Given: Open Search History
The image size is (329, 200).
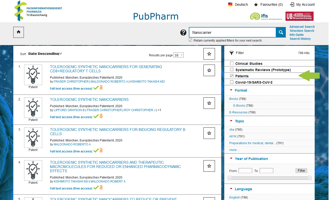Looking at the screenshot, I should [300, 39].
